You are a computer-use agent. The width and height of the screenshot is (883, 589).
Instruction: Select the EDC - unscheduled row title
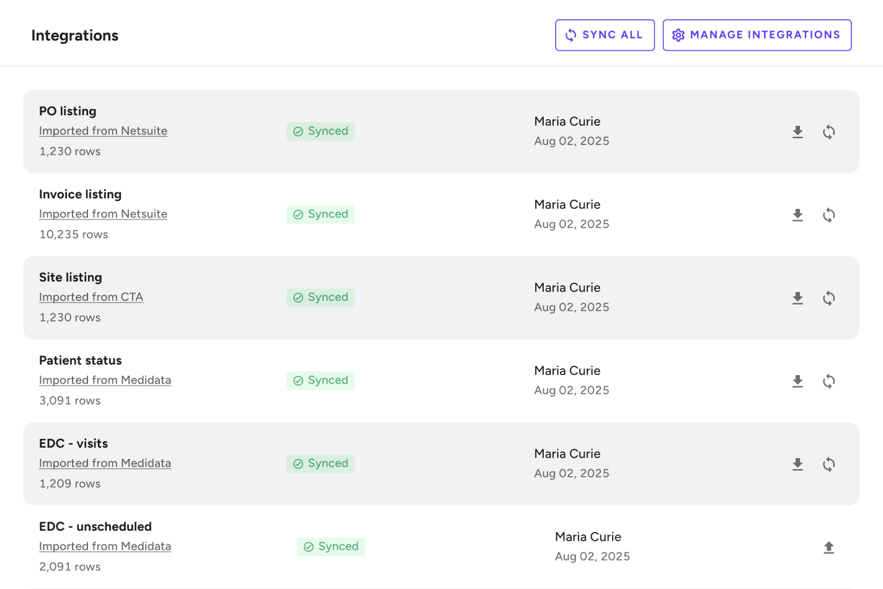click(x=95, y=526)
